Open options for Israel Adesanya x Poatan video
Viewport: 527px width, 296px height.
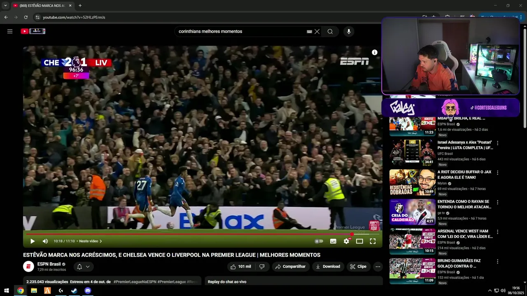pyautogui.click(x=497, y=143)
